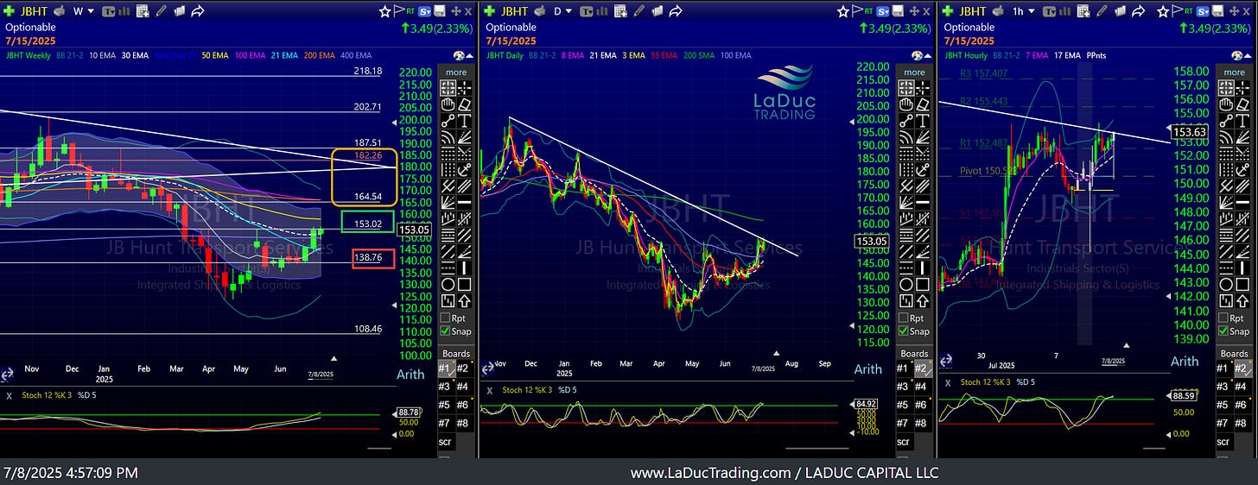Click the 200 SMA legend label in the daily chart

pyautogui.click(x=699, y=55)
